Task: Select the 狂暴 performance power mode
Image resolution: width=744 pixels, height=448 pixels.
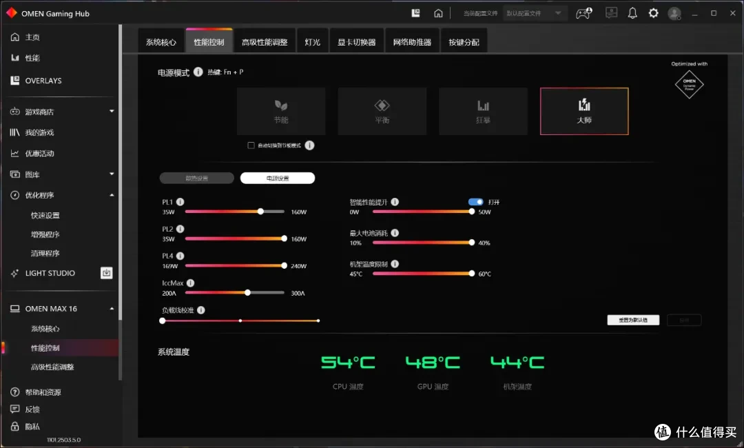Action: 483,111
